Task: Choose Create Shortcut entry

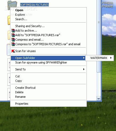Action: pyautogui.click(x=48, y=88)
